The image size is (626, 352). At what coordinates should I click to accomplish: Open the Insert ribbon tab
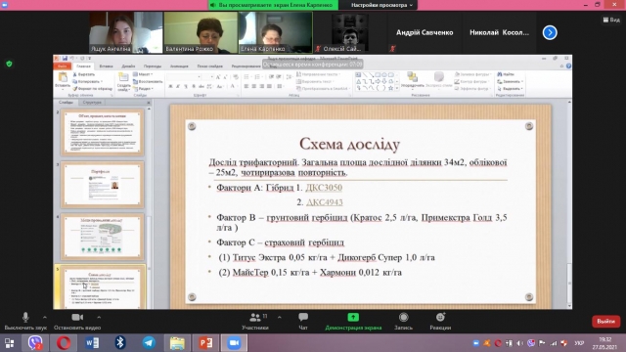[x=106, y=66]
